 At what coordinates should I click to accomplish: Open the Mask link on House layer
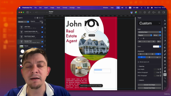36,47
